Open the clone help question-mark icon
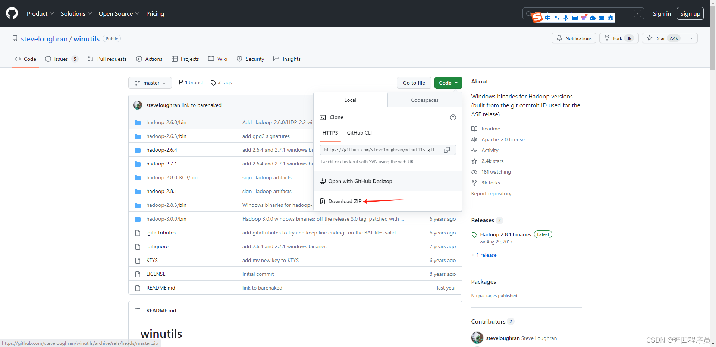Viewport: 716px width, 347px height. tap(453, 117)
